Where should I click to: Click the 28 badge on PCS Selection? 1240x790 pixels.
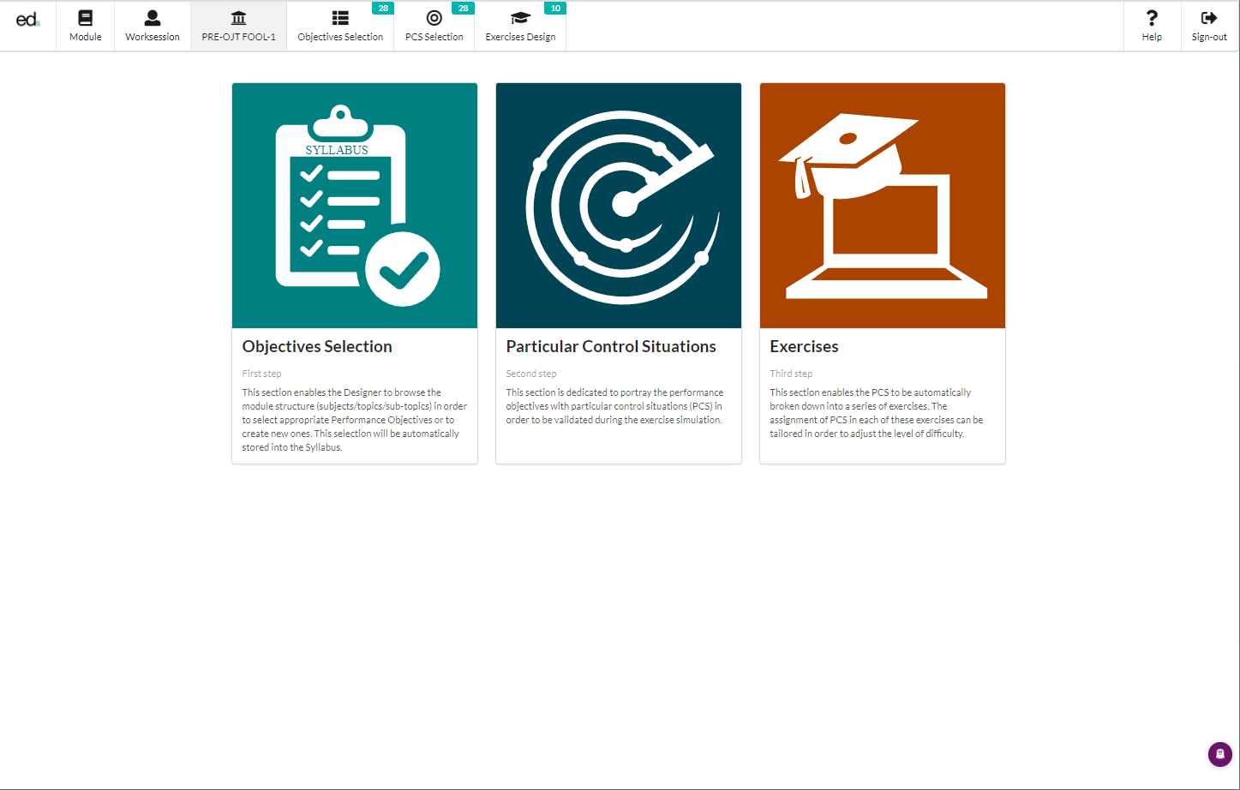[464, 9]
